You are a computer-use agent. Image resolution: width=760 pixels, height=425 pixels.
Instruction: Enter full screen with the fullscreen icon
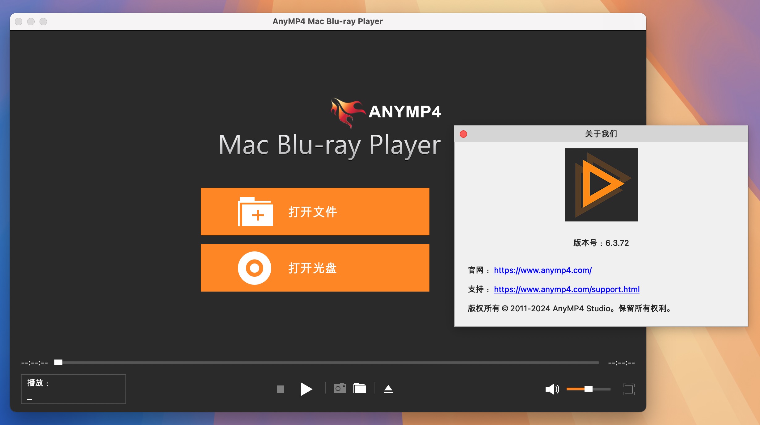628,389
